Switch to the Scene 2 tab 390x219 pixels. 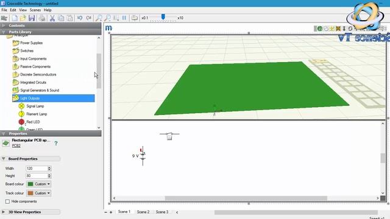click(x=143, y=212)
